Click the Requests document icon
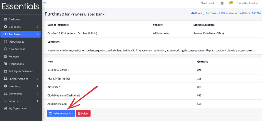263x122 pixels. coord(6,56)
